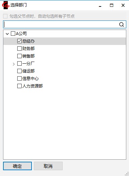Close the 选择部门 dialog
This screenshot has width=129, height=176.
click(123, 5)
